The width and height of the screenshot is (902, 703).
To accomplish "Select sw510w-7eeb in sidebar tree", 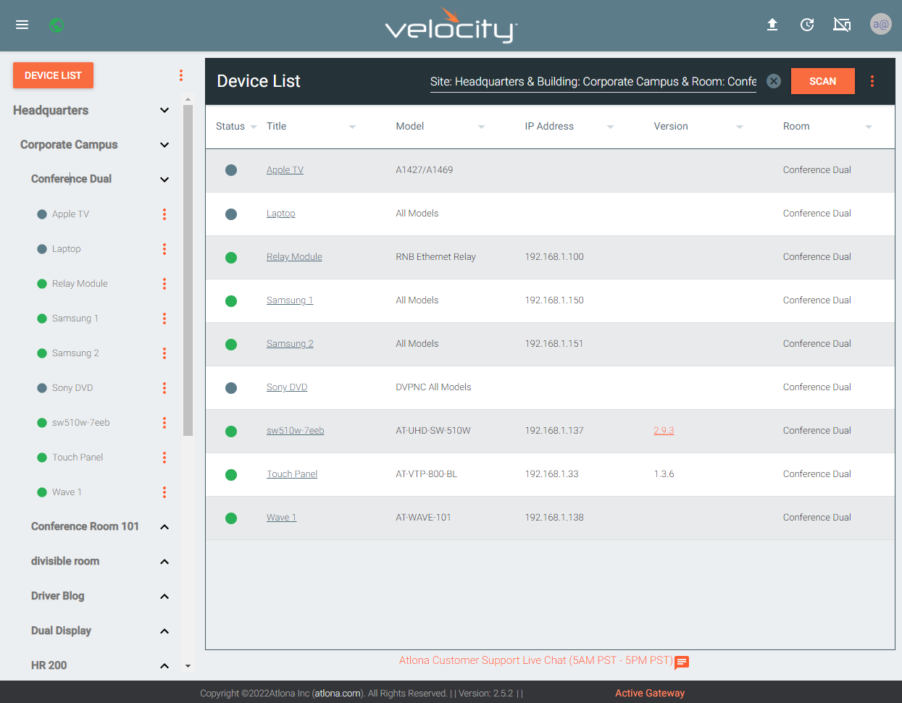I will point(81,423).
